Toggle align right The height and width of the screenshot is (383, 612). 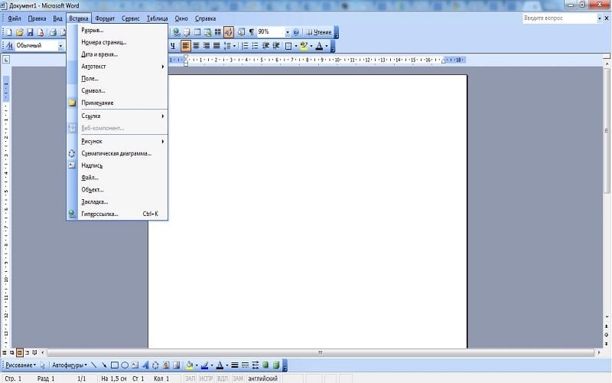click(x=206, y=46)
